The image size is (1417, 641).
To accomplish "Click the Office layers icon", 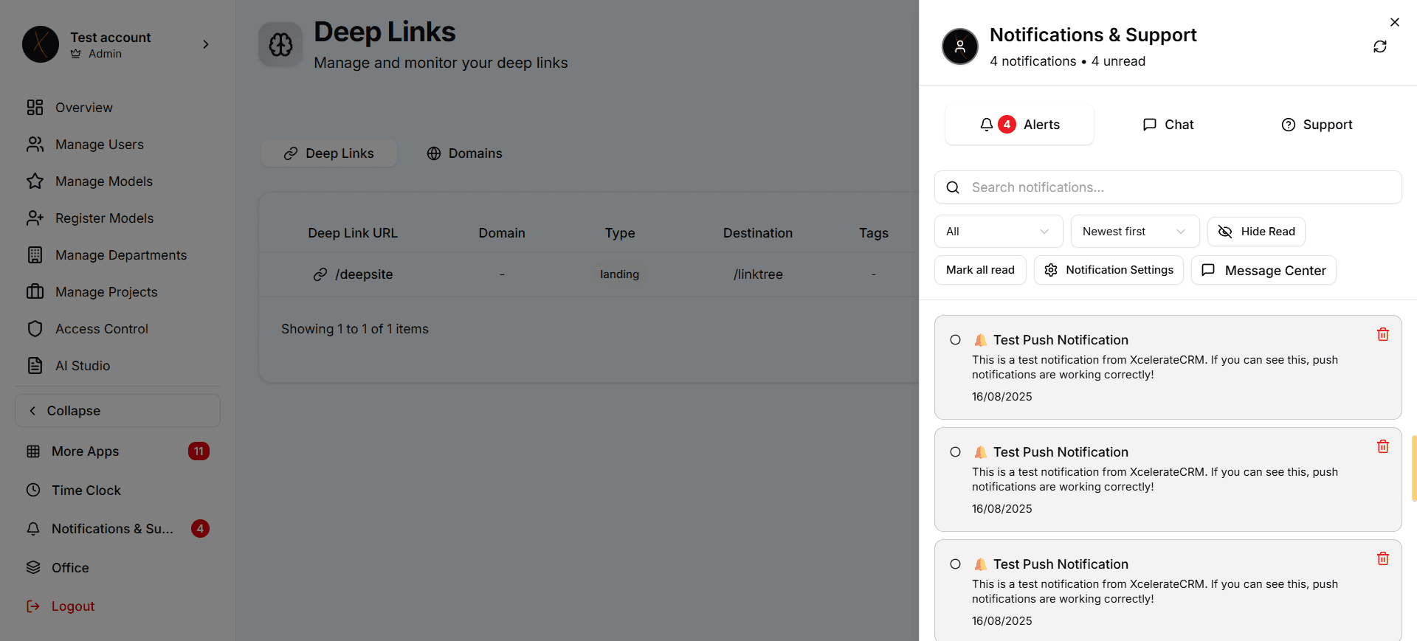I will click(33, 567).
